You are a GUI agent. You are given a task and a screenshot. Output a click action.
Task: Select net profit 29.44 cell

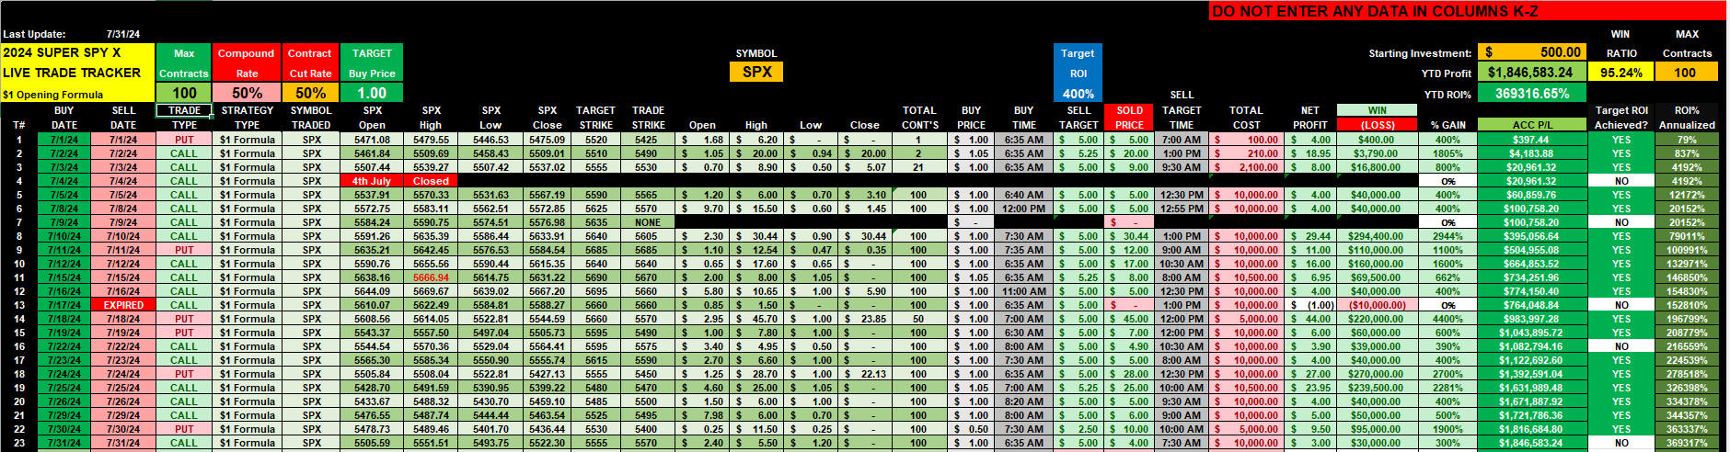coord(1309,236)
